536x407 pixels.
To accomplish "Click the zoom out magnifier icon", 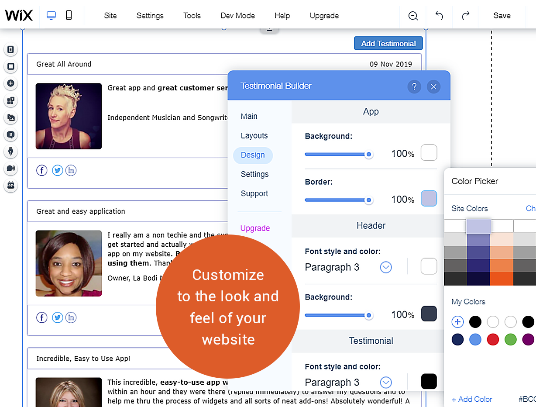I will pyautogui.click(x=413, y=16).
